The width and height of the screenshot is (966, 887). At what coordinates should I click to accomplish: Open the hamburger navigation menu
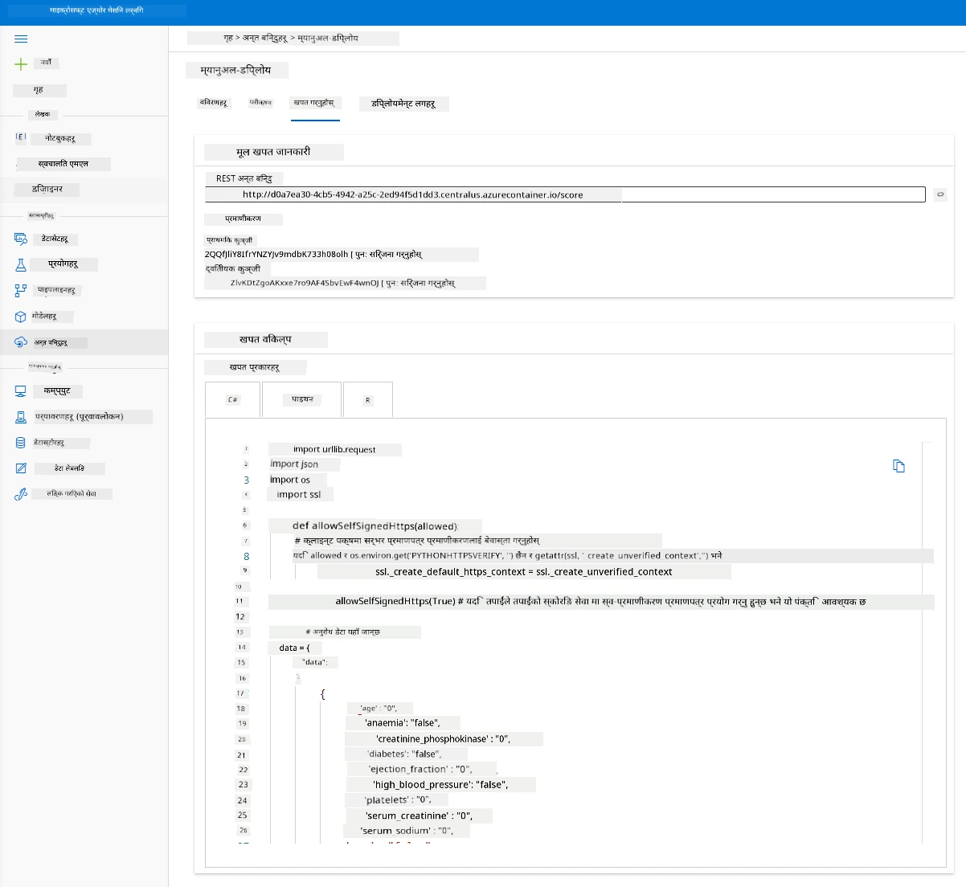pyautogui.click(x=21, y=39)
